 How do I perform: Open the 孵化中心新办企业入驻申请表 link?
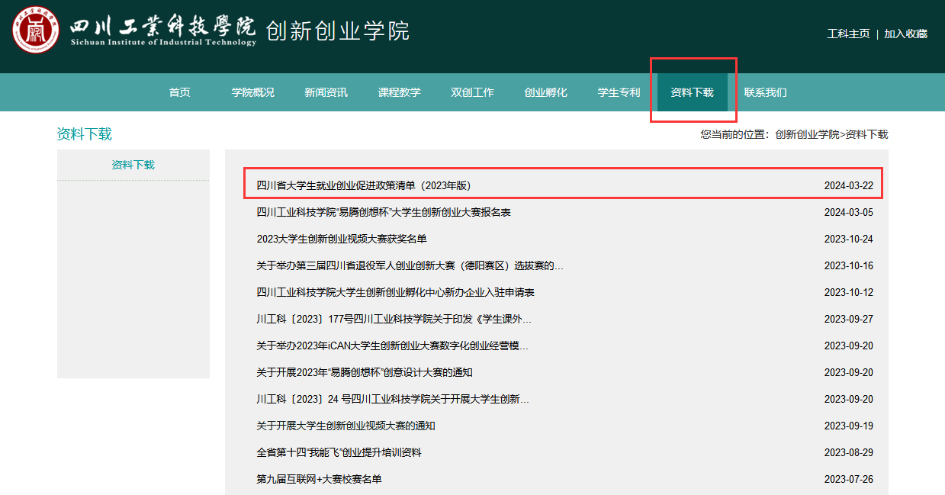(395, 292)
